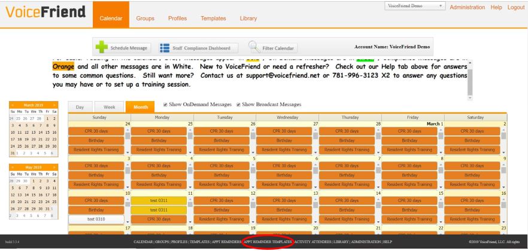Click down arrow in Sunday 24 cell scrollbar
528x251 pixels.
[x=128, y=152]
